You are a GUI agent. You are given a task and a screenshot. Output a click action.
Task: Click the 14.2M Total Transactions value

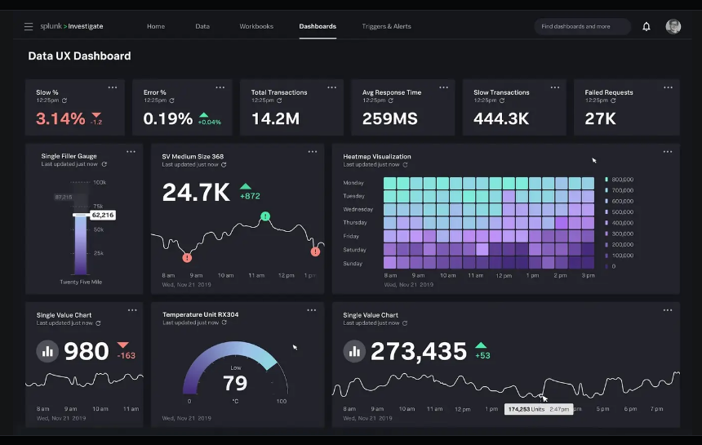click(x=275, y=118)
